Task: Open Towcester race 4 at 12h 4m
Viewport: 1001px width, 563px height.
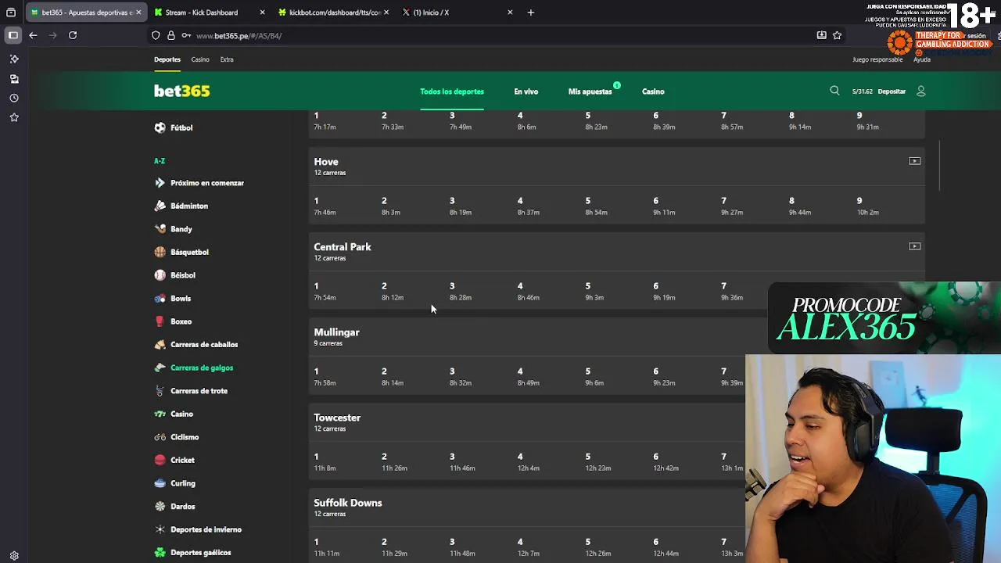Action: pyautogui.click(x=528, y=462)
